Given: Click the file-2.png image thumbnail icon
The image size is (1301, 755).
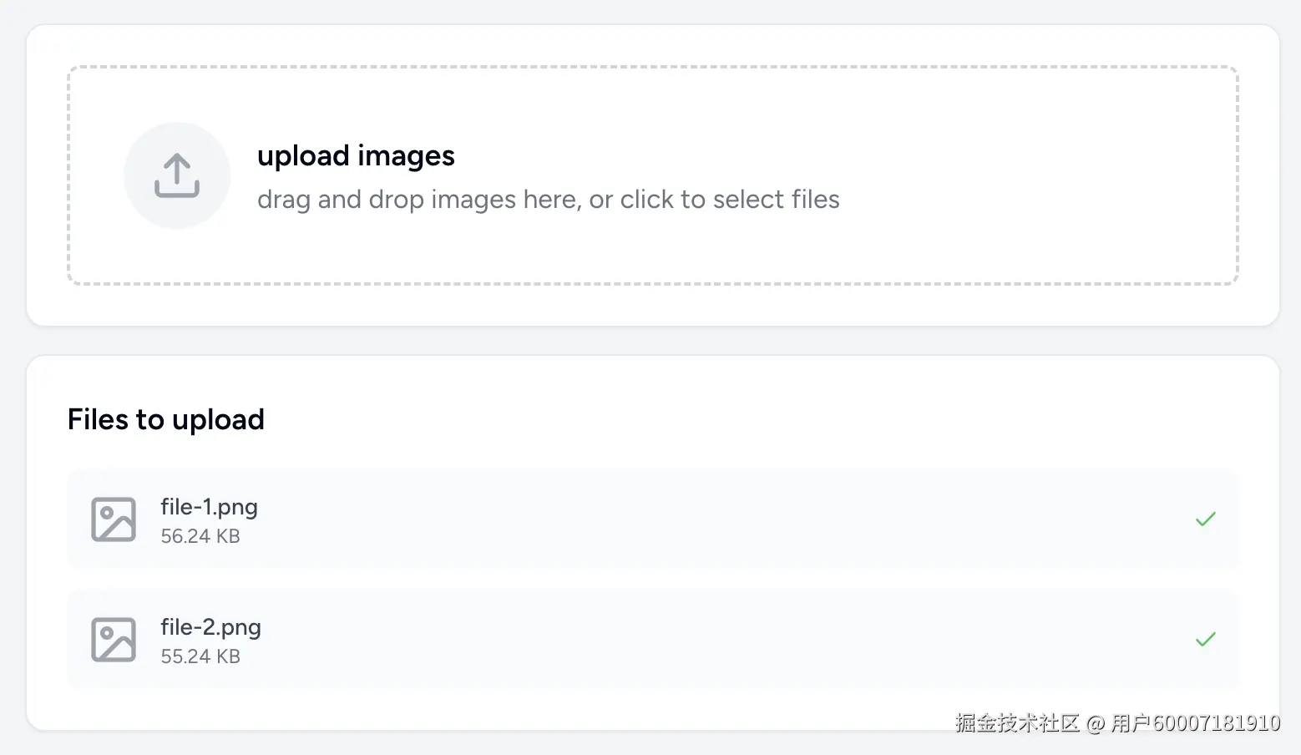Looking at the screenshot, I should tap(114, 640).
